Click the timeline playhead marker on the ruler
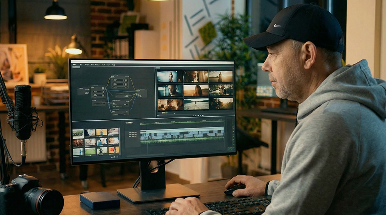 (x=147, y=123)
